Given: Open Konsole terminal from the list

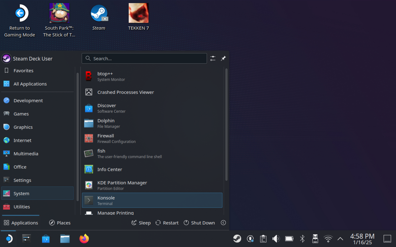Looking at the screenshot, I should (x=152, y=200).
